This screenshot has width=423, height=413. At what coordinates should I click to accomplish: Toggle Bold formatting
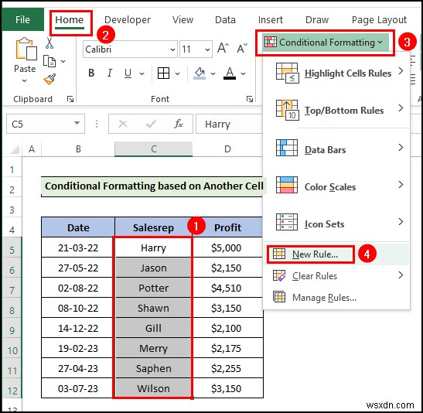click(x=91, y=73)
